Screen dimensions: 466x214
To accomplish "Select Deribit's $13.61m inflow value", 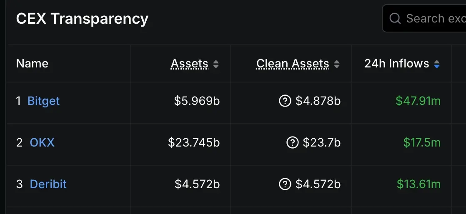I will 418,184.
